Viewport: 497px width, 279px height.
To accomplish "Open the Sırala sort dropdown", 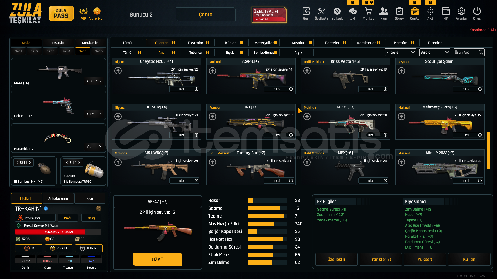I will pyautogui.click(x=435, y=52).
